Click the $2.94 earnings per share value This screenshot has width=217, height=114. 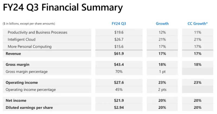pyautogui.click(x=119, y=108)
